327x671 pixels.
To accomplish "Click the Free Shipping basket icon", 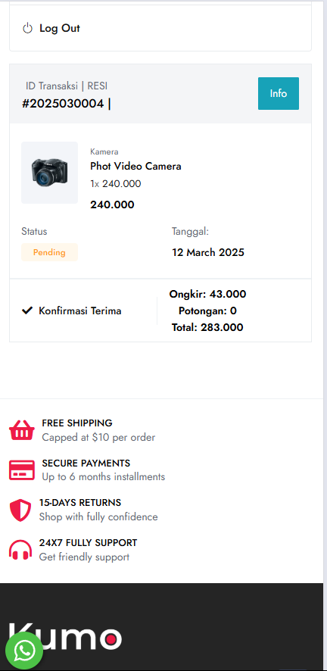I will click(x=22, y=430).
